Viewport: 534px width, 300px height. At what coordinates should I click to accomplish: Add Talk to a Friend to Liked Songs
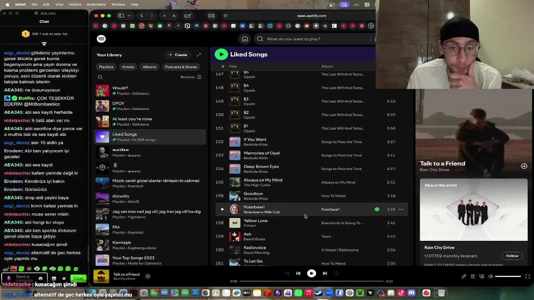pos(148,276)
